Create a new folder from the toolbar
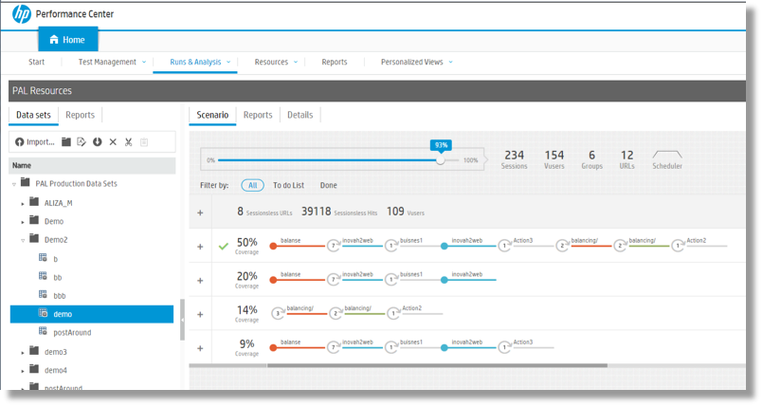The image size is (763, 407). [x=66, y=141]
